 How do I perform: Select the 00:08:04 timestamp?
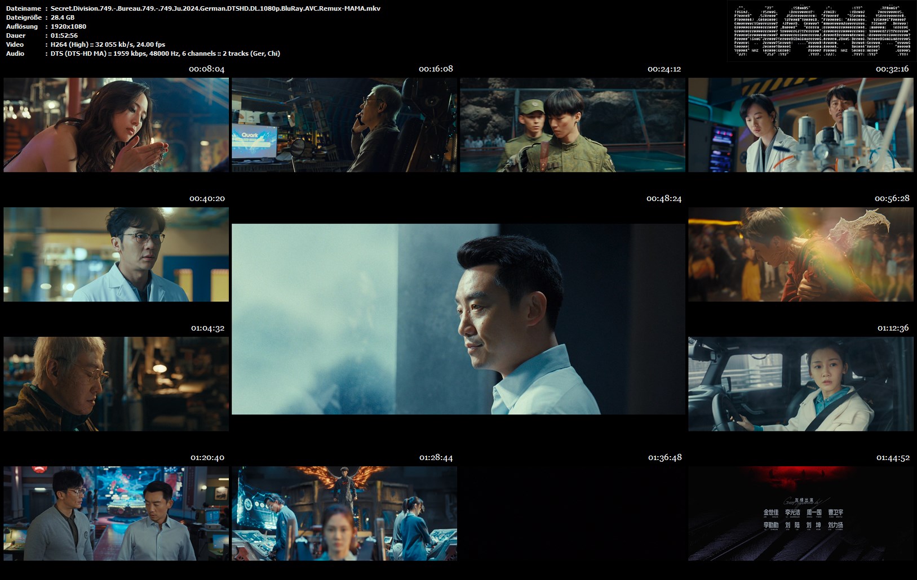[206, 69]
